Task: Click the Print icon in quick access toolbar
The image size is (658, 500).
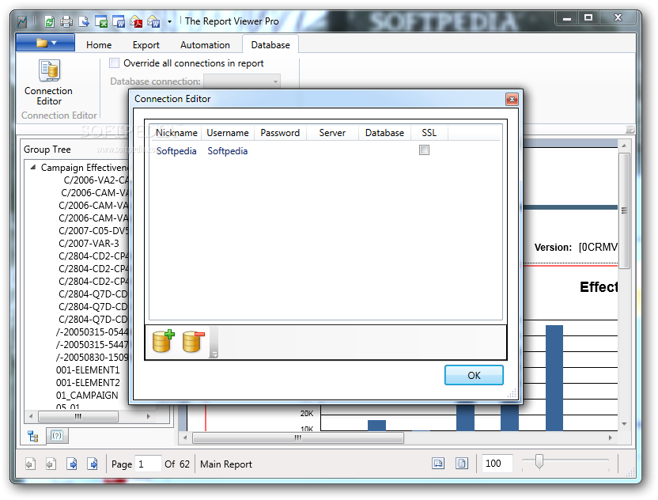Action: click(66, 21)
